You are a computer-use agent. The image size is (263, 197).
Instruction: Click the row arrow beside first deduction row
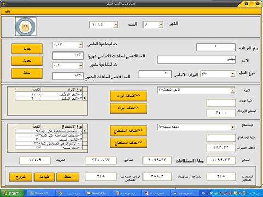(x=85, y=131)
